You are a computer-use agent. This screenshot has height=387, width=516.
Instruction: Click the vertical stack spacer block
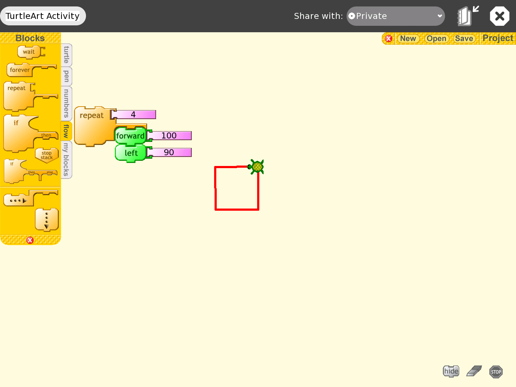click(x=46, y=219)
